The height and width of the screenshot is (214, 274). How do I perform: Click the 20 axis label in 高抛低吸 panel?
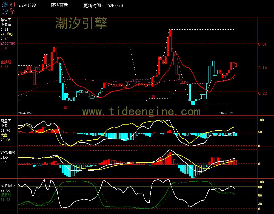260,204
